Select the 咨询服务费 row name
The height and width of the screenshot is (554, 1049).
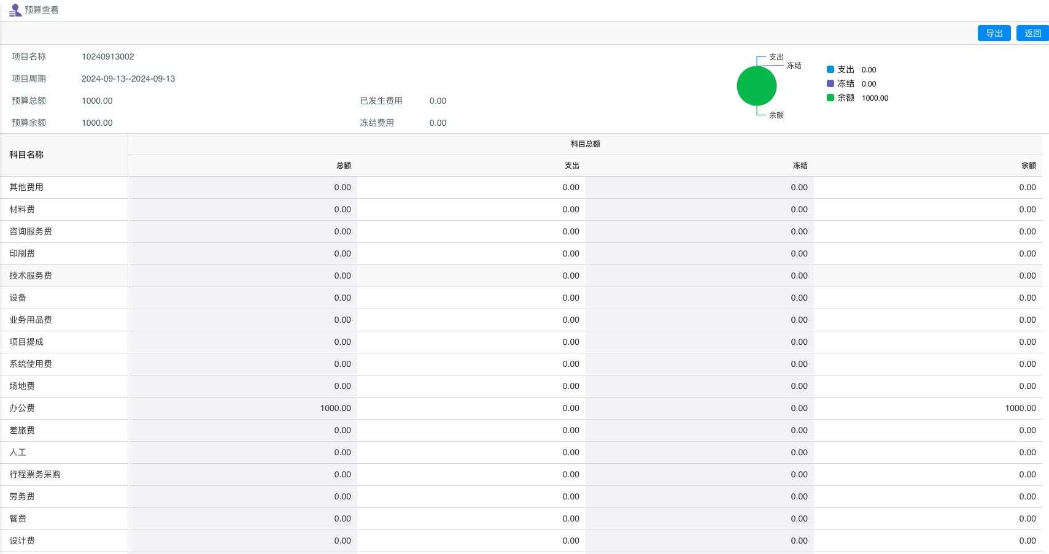click(x=31, y=232)
